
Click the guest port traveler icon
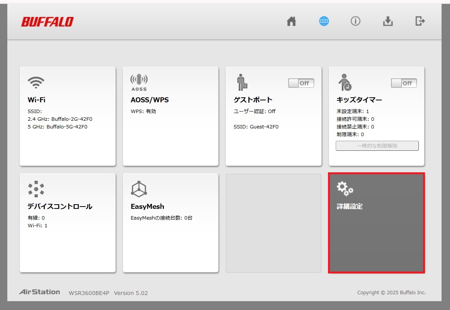pyautogui.click(x=242, y=82)
